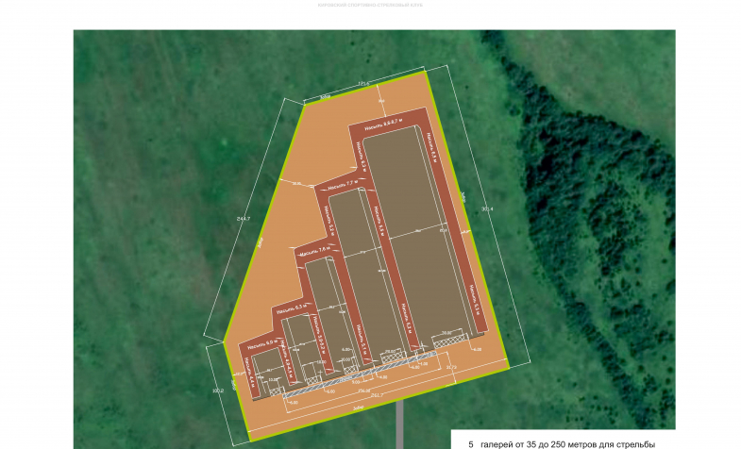Click the '31.72' dimension label
The height and width of the screenshot is (449, 741).
point(452,367)
